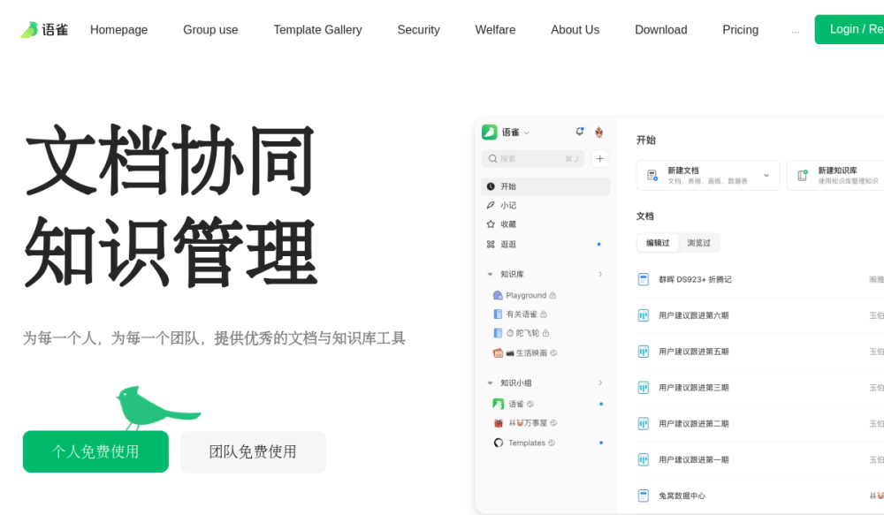This screenshot has height=515, width=884.
Task: Click the green Login button
Action: [849, 29]
